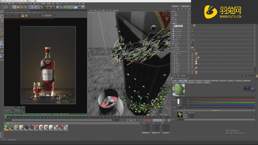Click the red color channel slider
Viewport: 258px width, 145px height.
[x=222, y=100]
